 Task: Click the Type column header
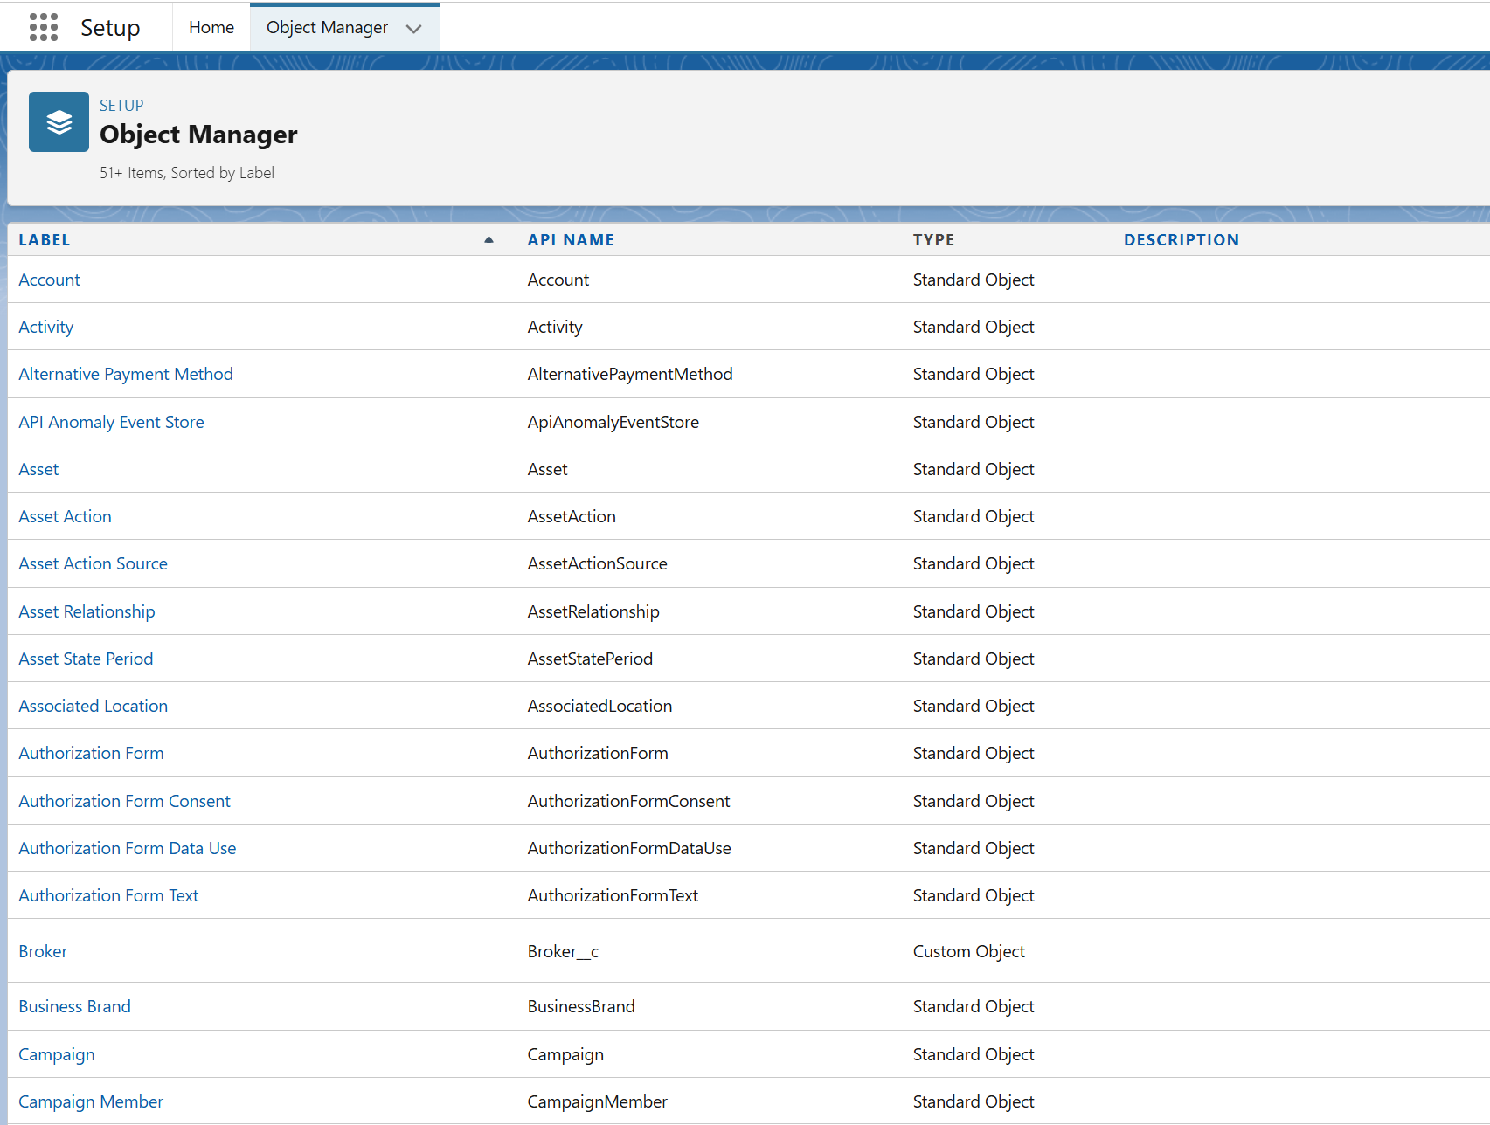coord(933,240)
